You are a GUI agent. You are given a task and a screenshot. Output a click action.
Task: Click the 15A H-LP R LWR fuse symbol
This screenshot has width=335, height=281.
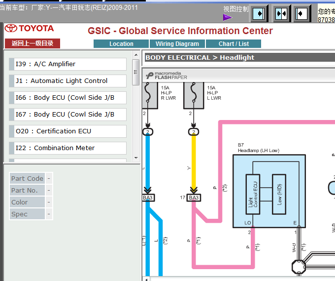tap(150, 95)
